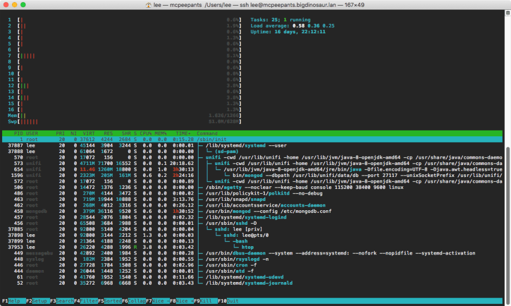
Task: Click the home folder icon in title bar
Action: 148,5
